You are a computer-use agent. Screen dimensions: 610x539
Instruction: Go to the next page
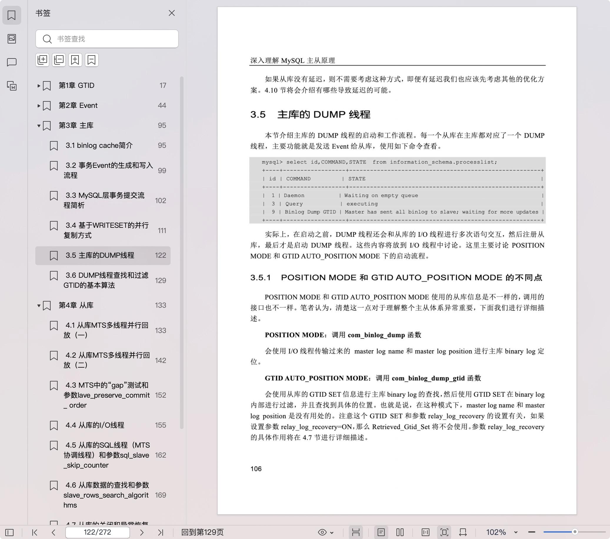142,532
